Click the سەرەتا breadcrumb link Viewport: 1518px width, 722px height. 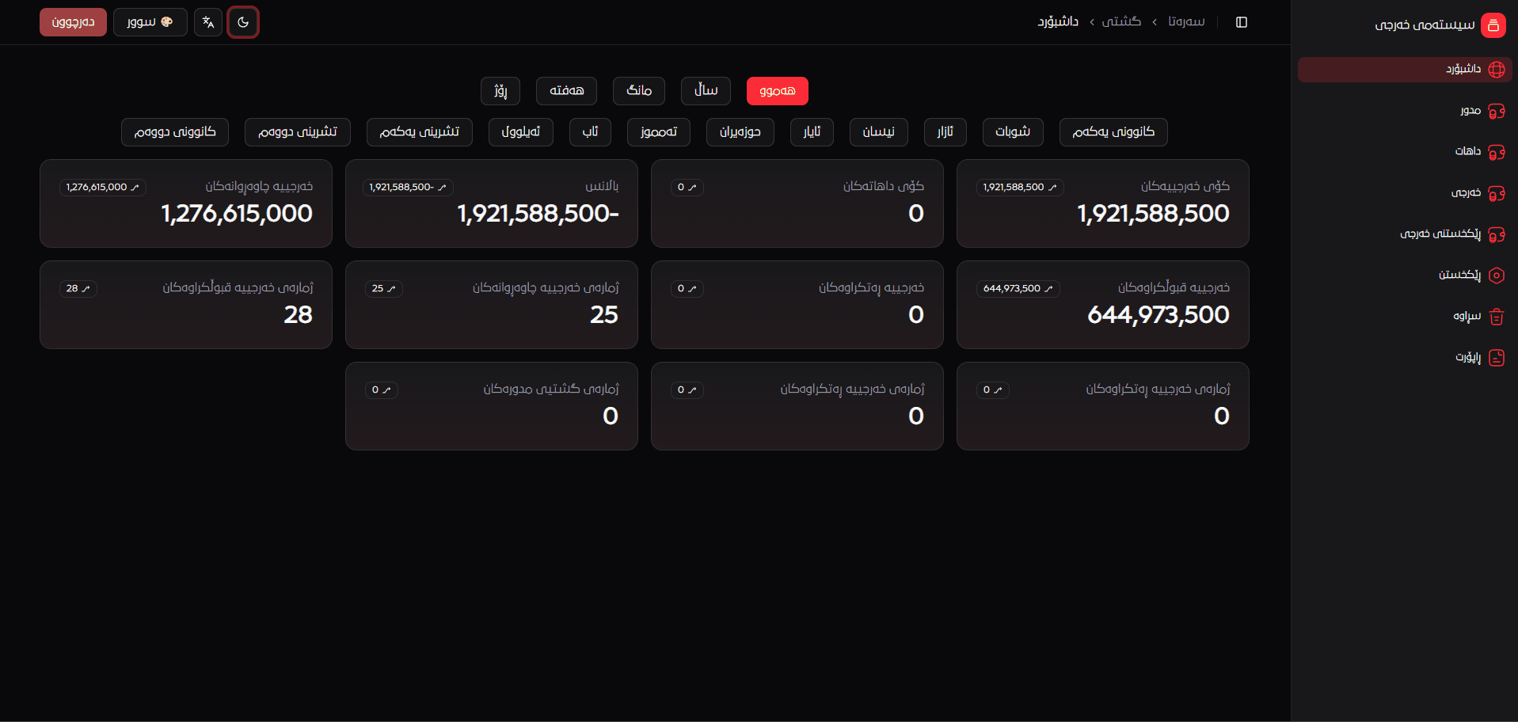(1185, 22)
